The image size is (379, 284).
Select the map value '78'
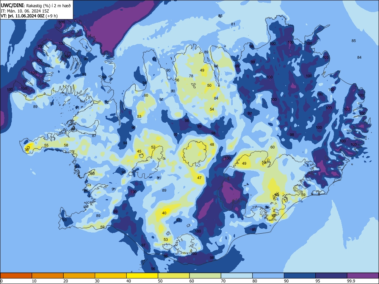(x=191, y=76)
